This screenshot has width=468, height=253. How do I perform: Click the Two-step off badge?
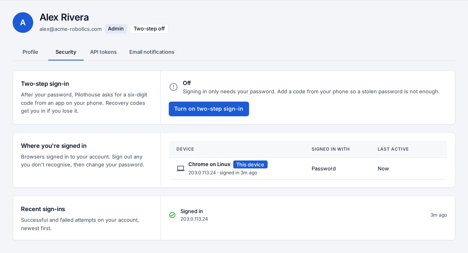(x=149, y=29)
